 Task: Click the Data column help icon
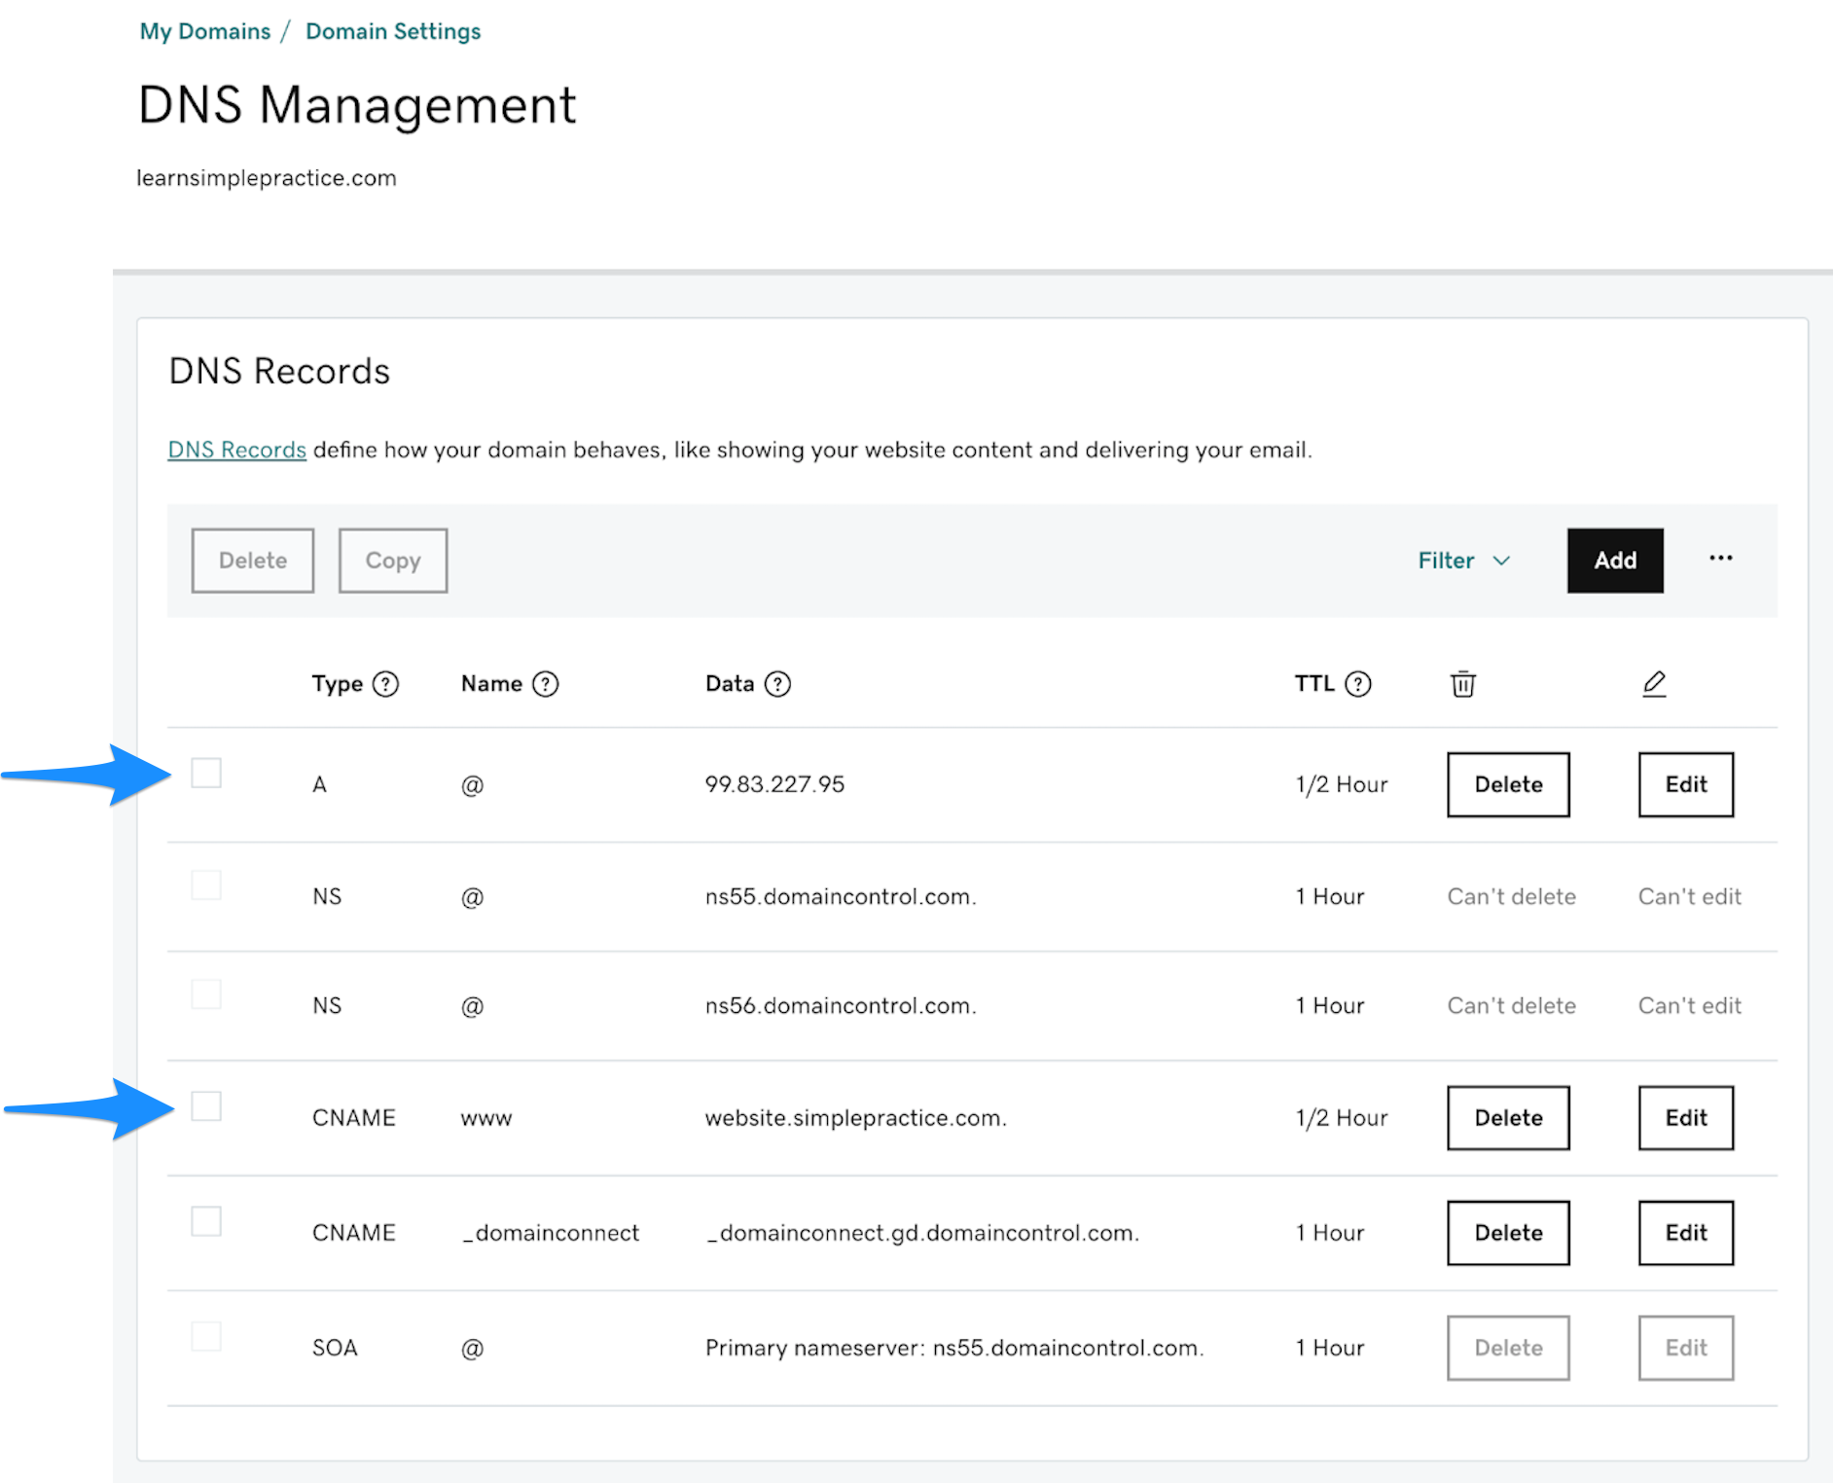tap(778, 684)
